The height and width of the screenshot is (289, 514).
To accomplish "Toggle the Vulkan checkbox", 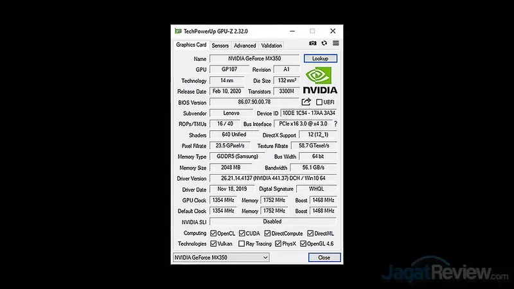I will click(213, 244).
